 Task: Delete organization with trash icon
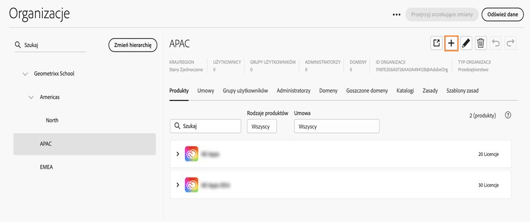click(481, 43)
